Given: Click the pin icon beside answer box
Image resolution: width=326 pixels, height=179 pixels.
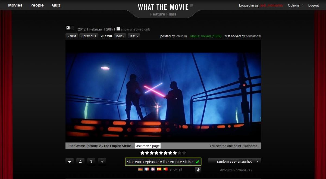Looking at the screenshot, I should [x=198, y=170].
